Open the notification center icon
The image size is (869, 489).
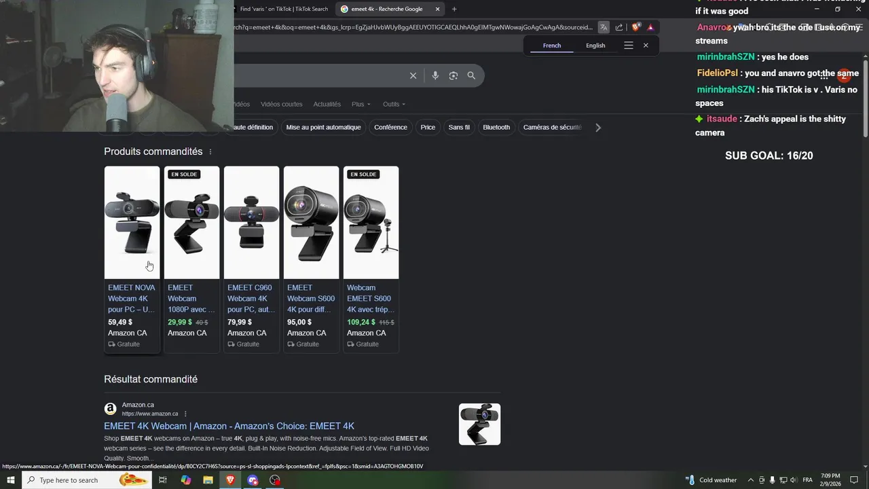click(854, 480)
